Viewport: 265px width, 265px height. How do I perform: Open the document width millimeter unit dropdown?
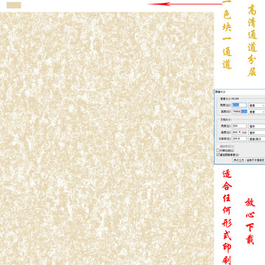coord(257,126)
